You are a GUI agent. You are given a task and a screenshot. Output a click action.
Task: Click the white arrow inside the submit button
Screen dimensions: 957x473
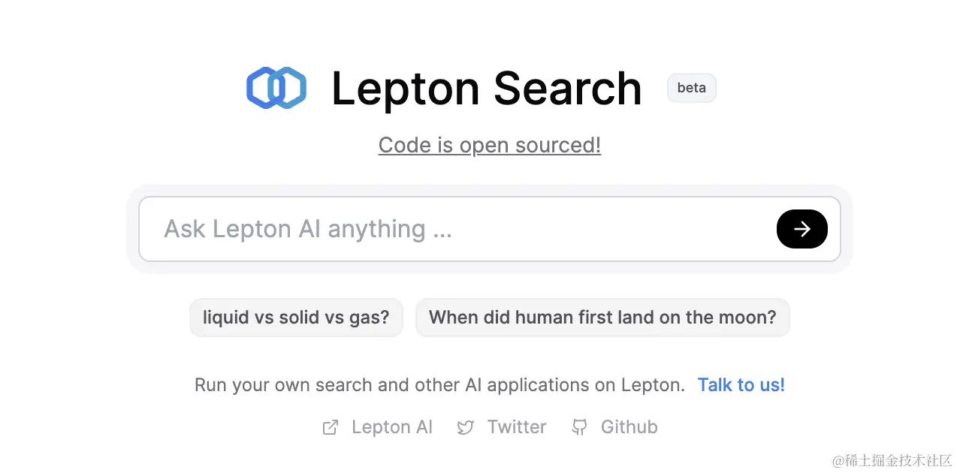pyautogui.click(x=802, y=229)
